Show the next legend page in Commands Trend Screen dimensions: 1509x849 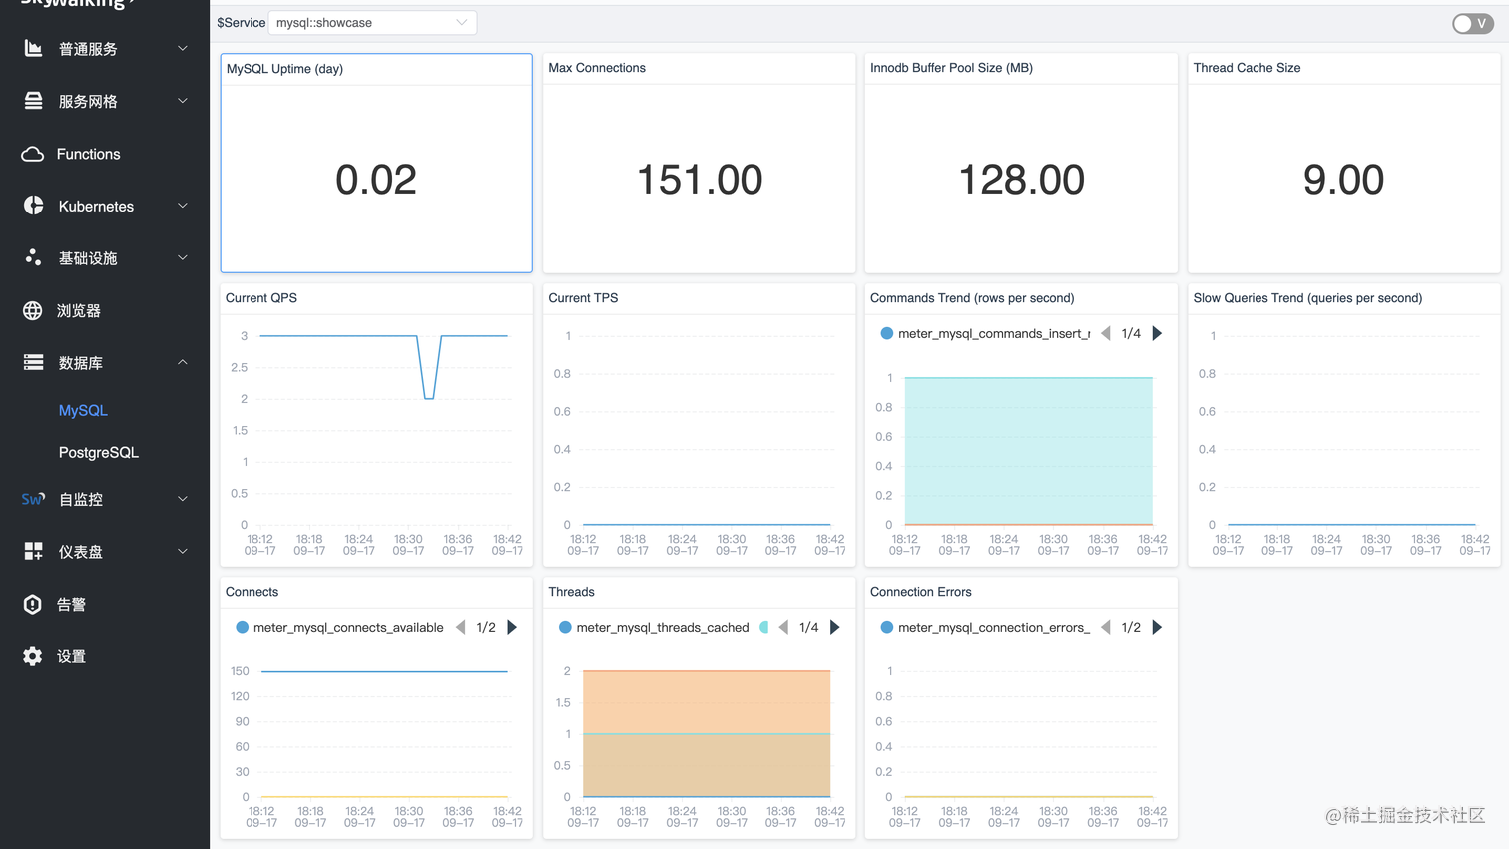point(1157,333)
